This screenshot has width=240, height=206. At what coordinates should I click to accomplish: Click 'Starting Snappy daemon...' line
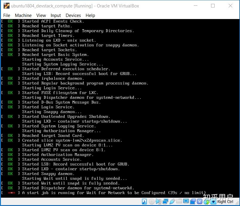tap(52, 112)
